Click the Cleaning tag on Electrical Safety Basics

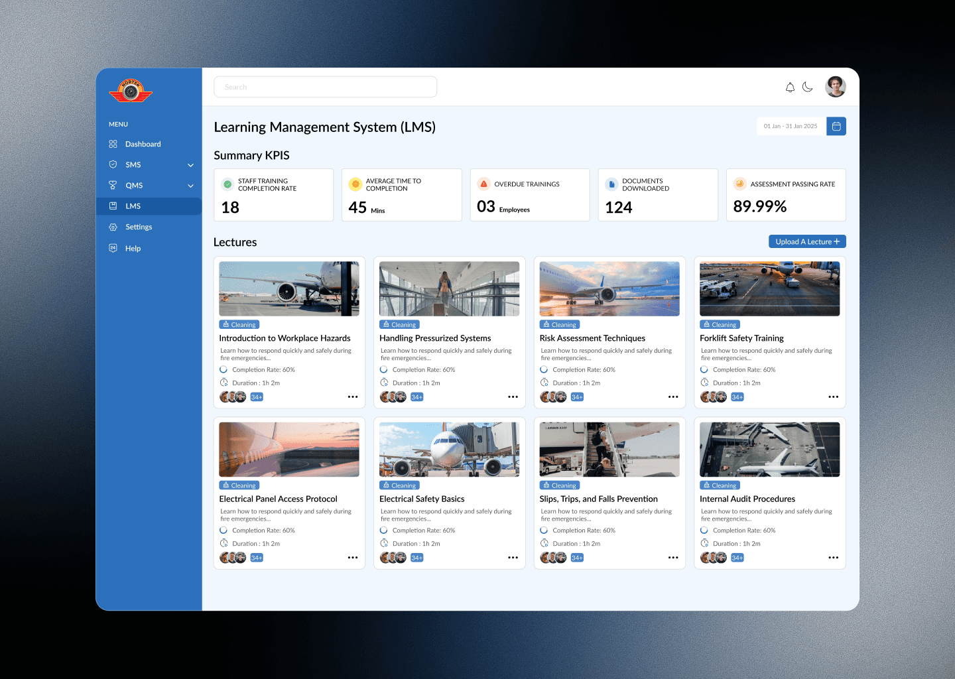pos(399,485)
